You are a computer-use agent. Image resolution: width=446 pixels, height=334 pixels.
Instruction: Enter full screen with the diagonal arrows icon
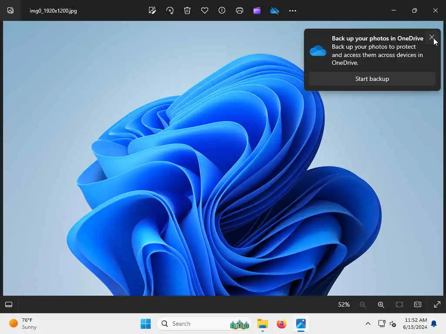click(437, 304)
